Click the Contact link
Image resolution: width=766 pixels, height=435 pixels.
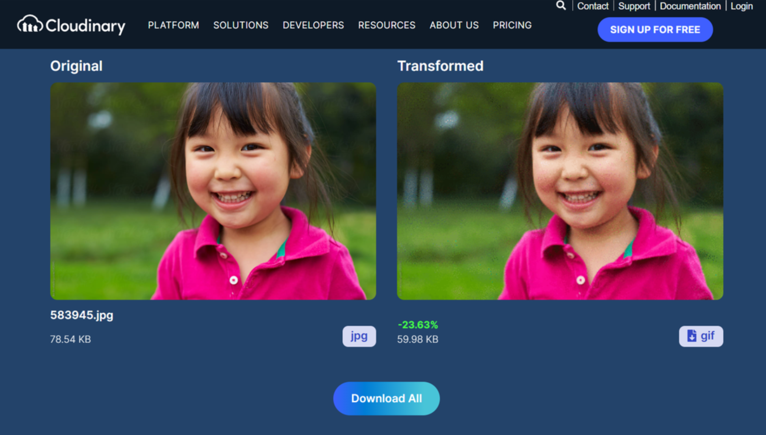(x=593, y=6)
